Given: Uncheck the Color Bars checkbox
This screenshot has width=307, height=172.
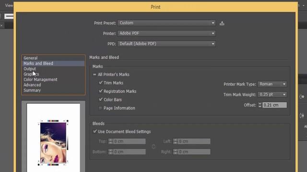Looking at the screenshot, I should coord(100,99).
